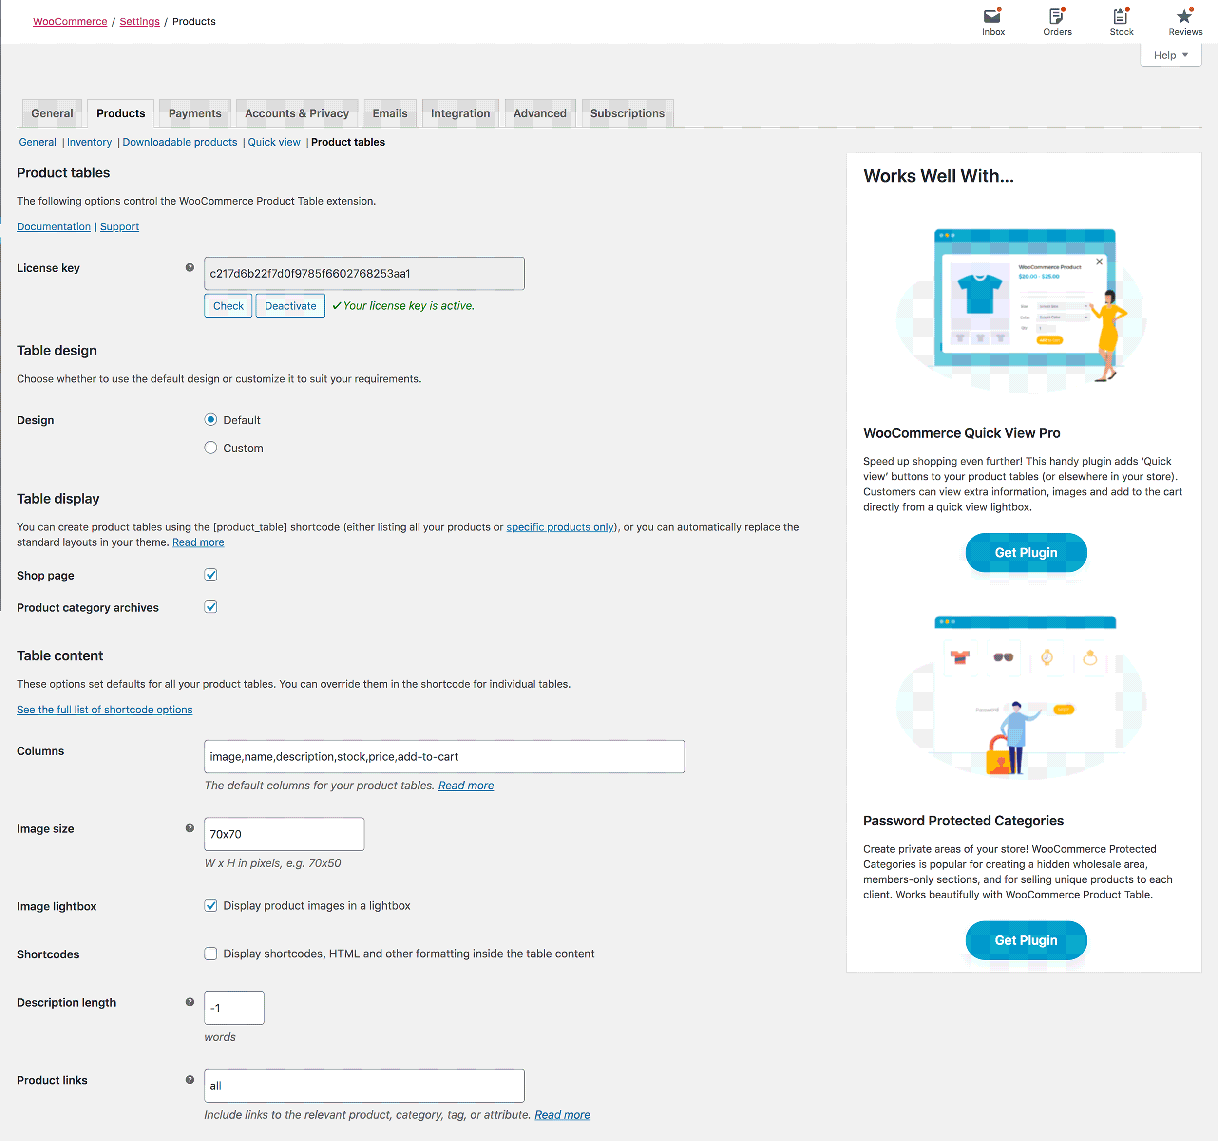1218x1141 pixels.
Task: Open the Subscriptions tab
Action: [x=628, y=113]
